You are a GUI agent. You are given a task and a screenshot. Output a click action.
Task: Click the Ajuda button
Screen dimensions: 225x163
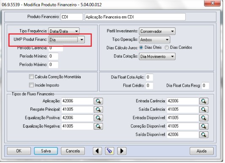[202, 151]
